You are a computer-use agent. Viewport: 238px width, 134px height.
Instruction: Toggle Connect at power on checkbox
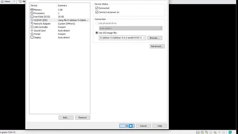coord(97,12)
